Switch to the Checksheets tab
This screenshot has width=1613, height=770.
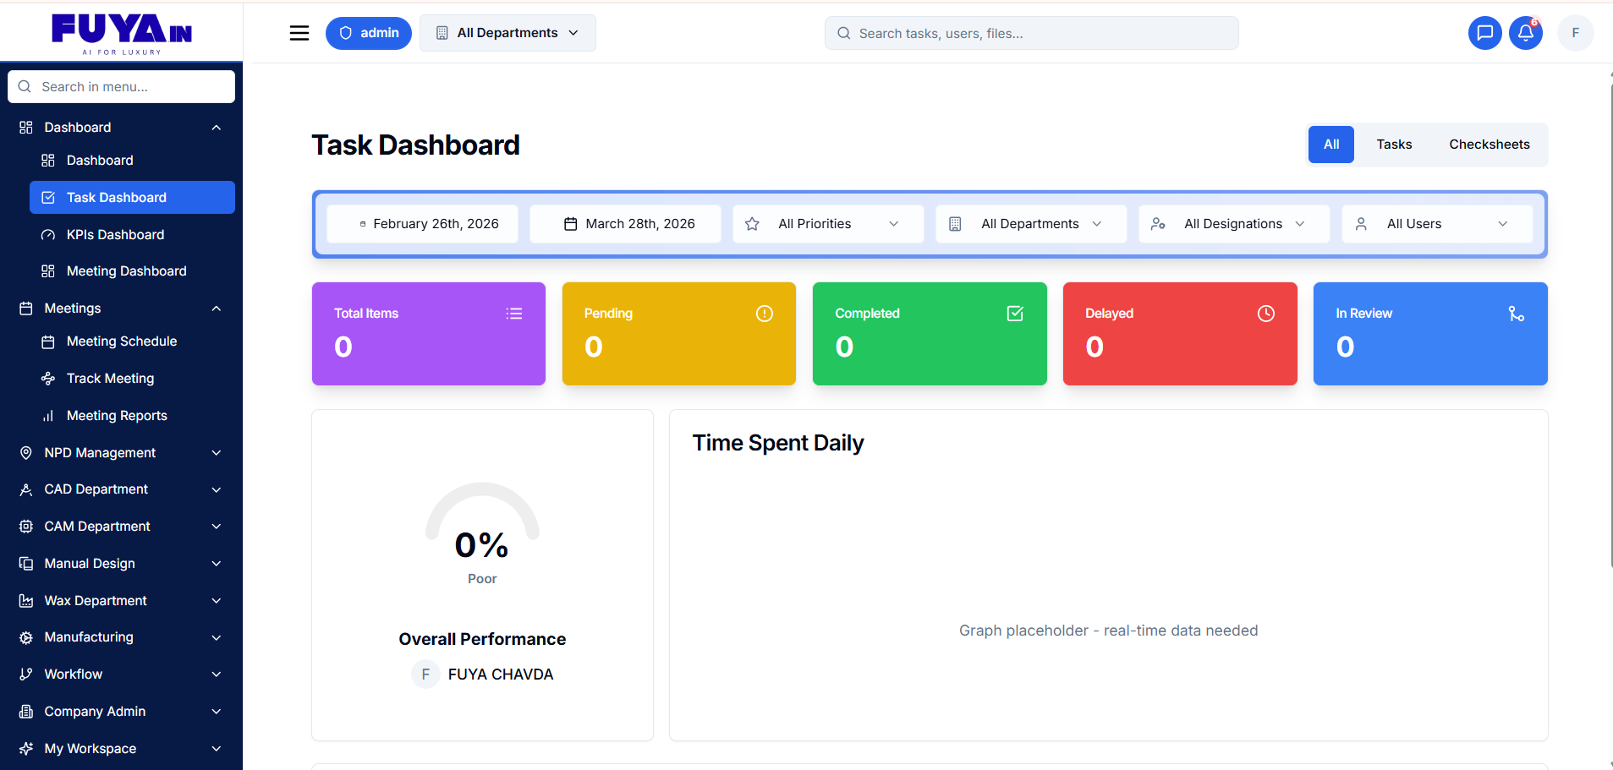[x=1489, y=145]
